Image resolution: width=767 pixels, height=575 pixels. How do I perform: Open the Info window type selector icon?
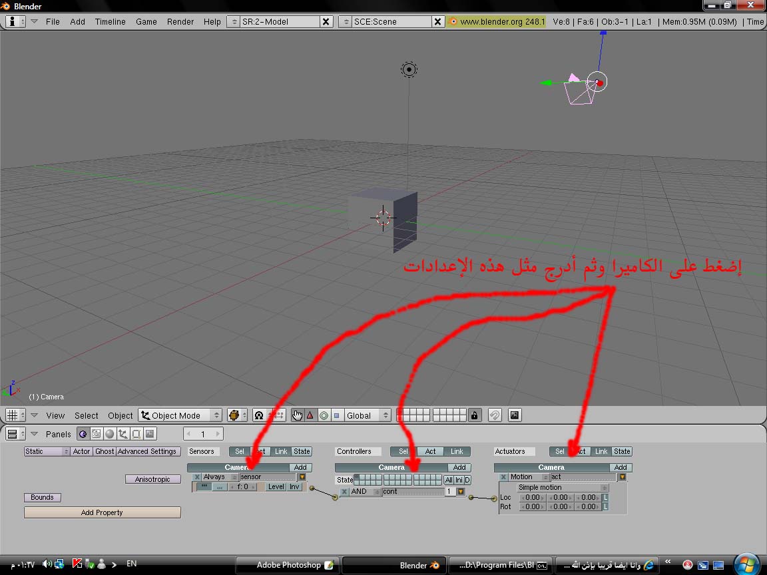pos(15,21)
